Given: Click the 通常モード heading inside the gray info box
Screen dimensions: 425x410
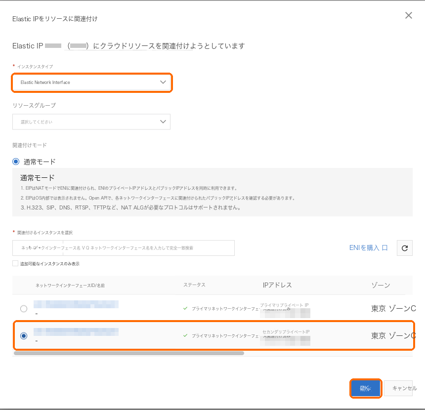Looking at the screenshot, I should 38,178.
